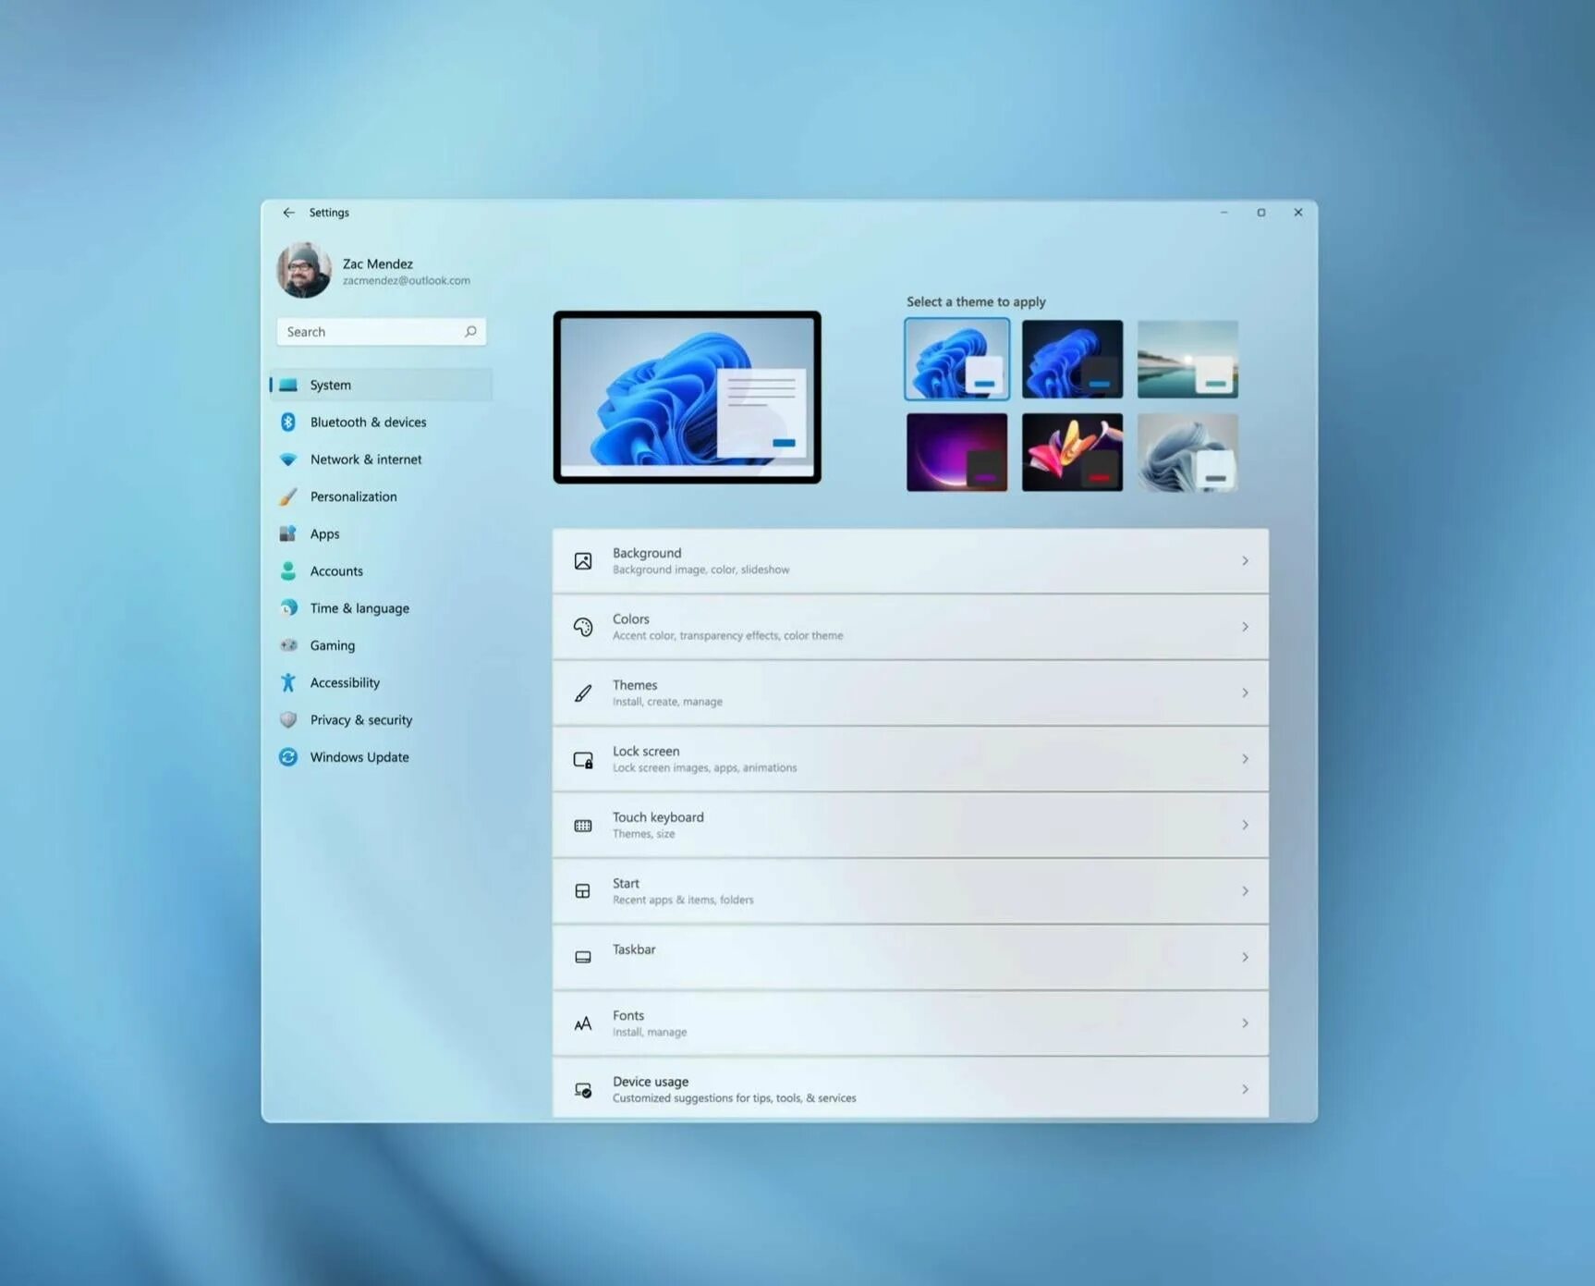Click the Start layout icon
The height and width of the screenshot is (1286, 1595).
tap(583, 891)
